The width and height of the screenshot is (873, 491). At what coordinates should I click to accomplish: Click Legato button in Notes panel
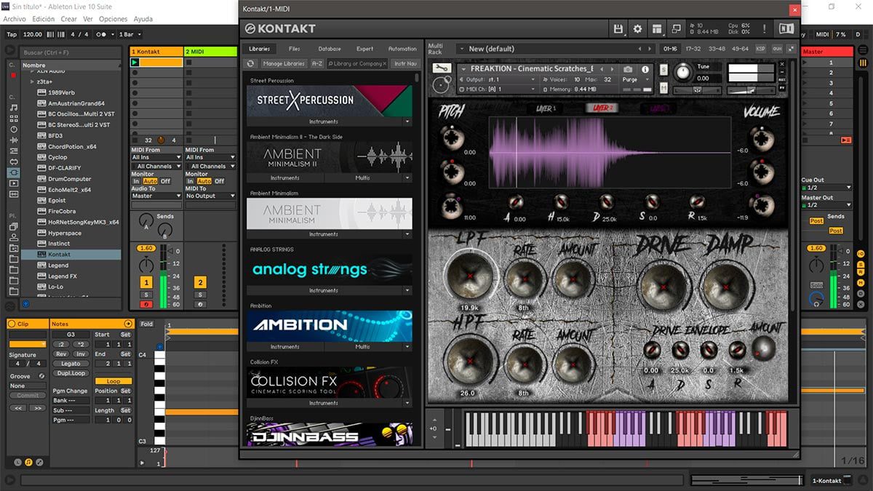click(71, 364)
